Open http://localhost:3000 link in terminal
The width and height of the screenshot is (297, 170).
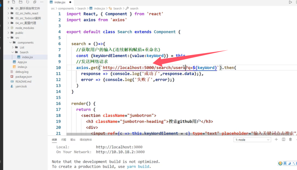click(x=119, y=147)
